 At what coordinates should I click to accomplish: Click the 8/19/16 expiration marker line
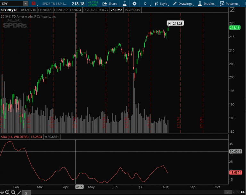point(180,73)
